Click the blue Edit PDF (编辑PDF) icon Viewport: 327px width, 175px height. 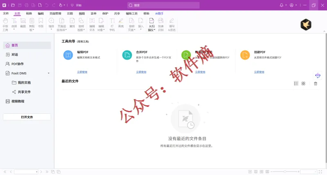68,55
